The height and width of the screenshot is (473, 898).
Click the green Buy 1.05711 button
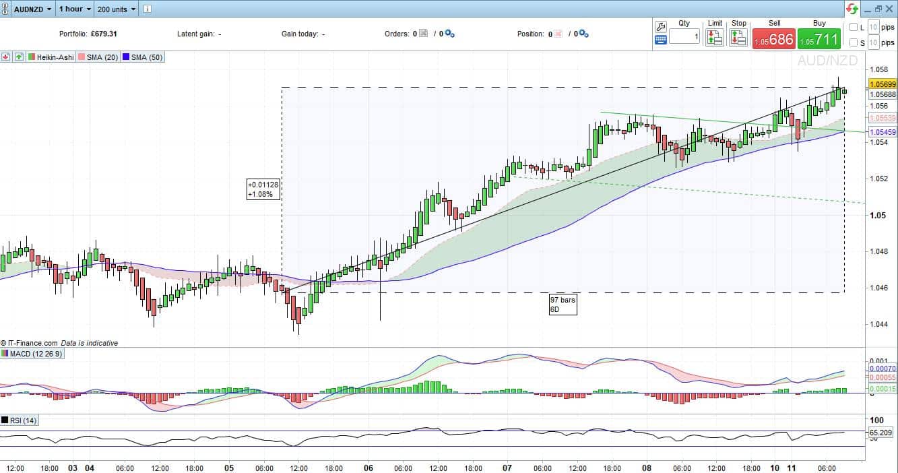pyautogui.click(x=819, y=38)
